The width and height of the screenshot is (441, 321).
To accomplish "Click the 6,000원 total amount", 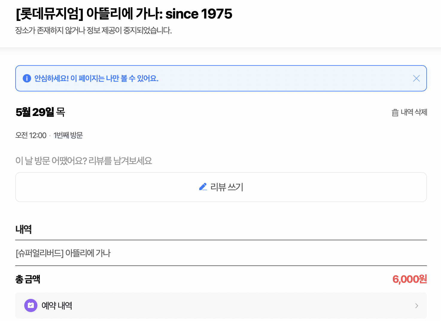I will 410,279.
